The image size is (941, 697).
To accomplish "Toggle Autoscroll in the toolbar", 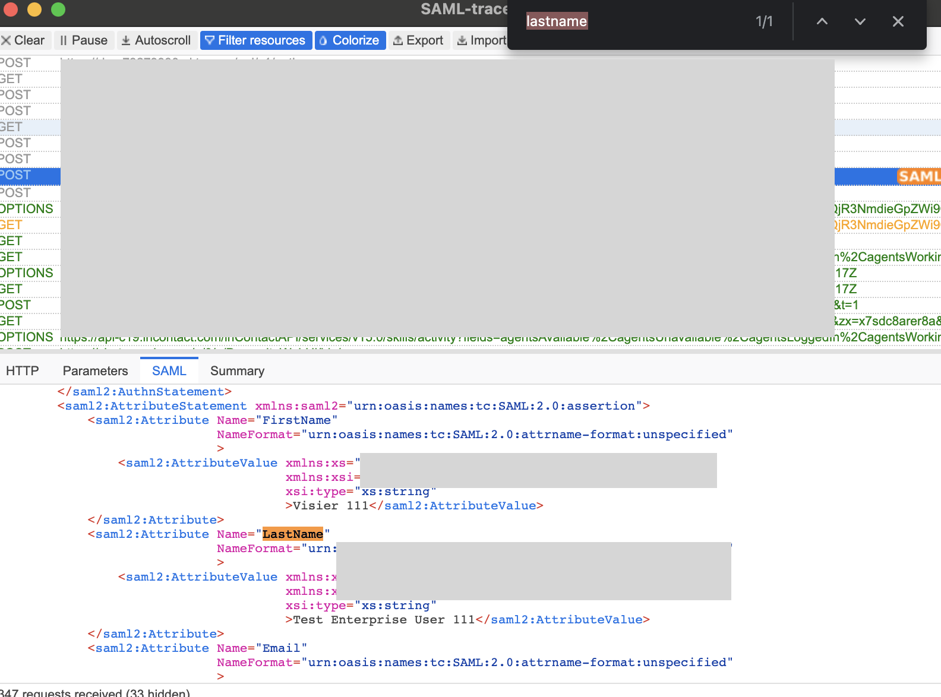I will (156, 40).
